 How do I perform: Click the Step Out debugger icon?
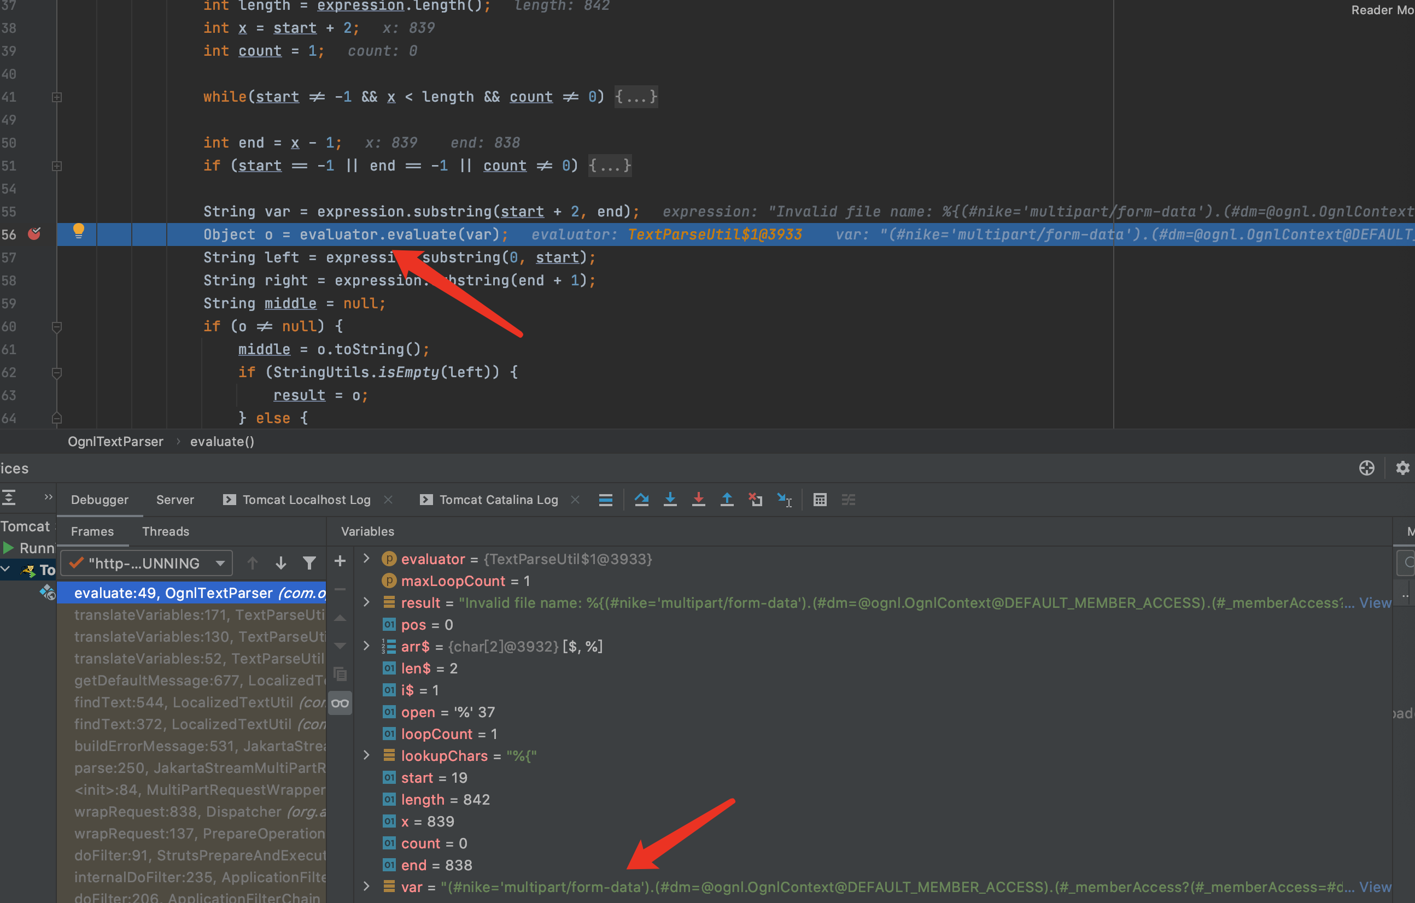click(x=727, y=500)
